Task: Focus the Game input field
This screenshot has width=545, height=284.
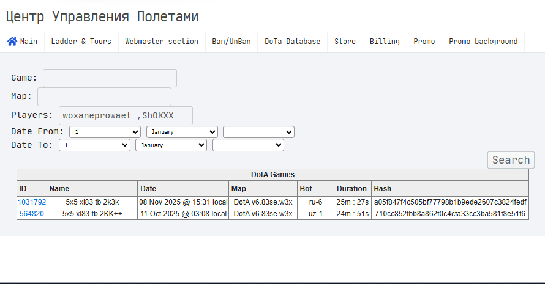Action: pyautogui.click(x=110, y=78)
